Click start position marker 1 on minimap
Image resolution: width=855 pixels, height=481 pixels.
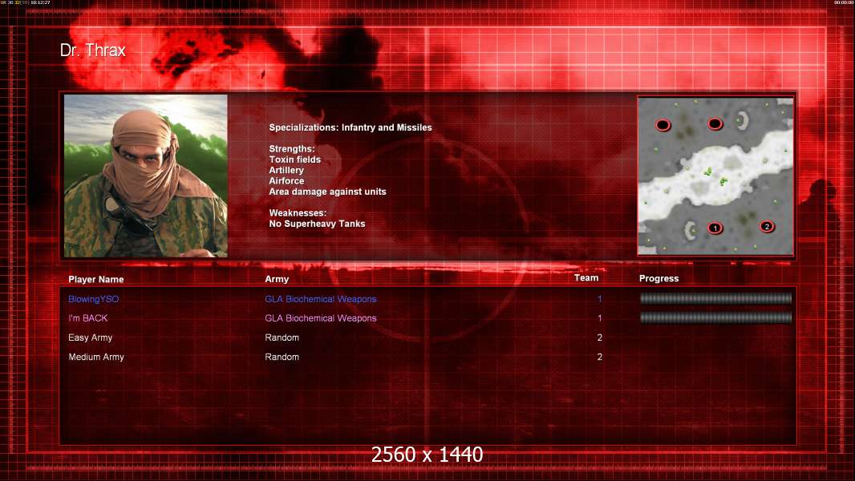(715, 228)
